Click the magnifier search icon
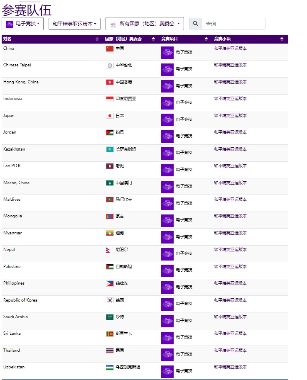Viewport: 307px width, 380px height. click(195, 24)
